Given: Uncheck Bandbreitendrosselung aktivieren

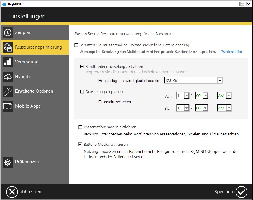Looking at the screenshot, I should click(82, 66).
